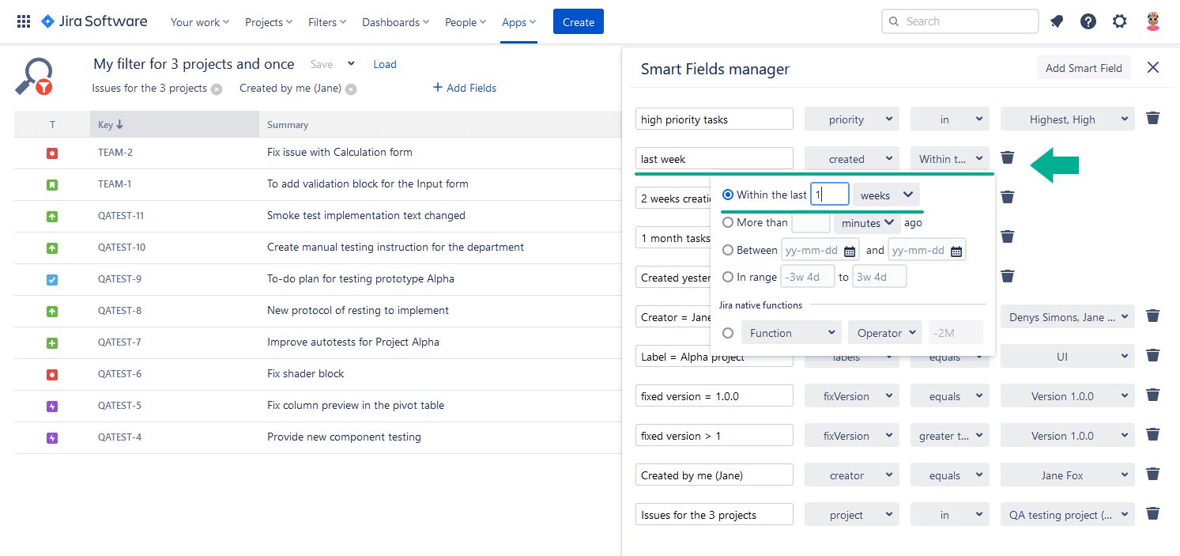The width and height of the screenshot is (1180, 556).
Task: Select the 'Within the last' radio button
Action: (x=728, y=195)
